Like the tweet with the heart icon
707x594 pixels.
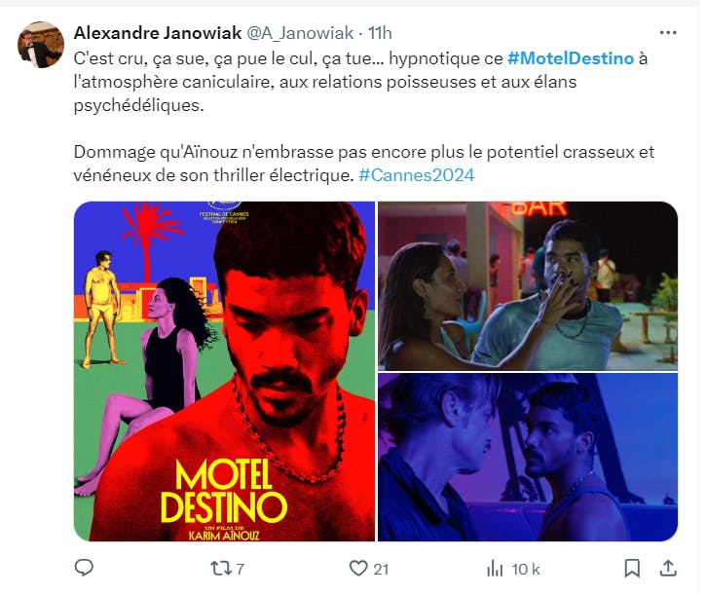click(358, 568)
